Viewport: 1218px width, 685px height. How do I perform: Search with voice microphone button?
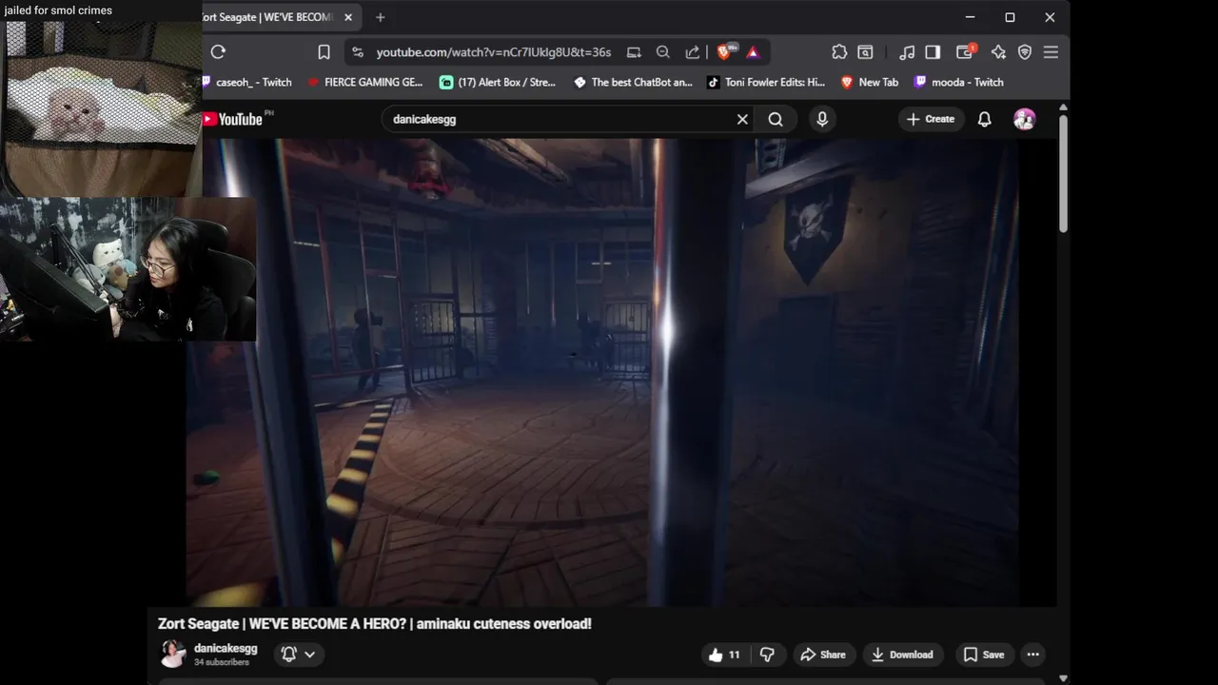pyautogui.click(x=822, y=119)
